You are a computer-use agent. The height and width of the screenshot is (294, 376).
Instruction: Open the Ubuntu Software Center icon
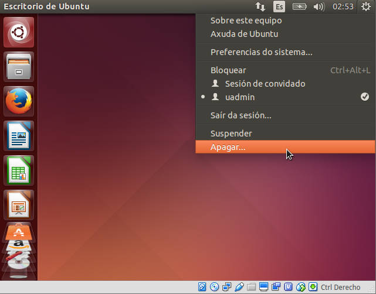pos(19,231)
